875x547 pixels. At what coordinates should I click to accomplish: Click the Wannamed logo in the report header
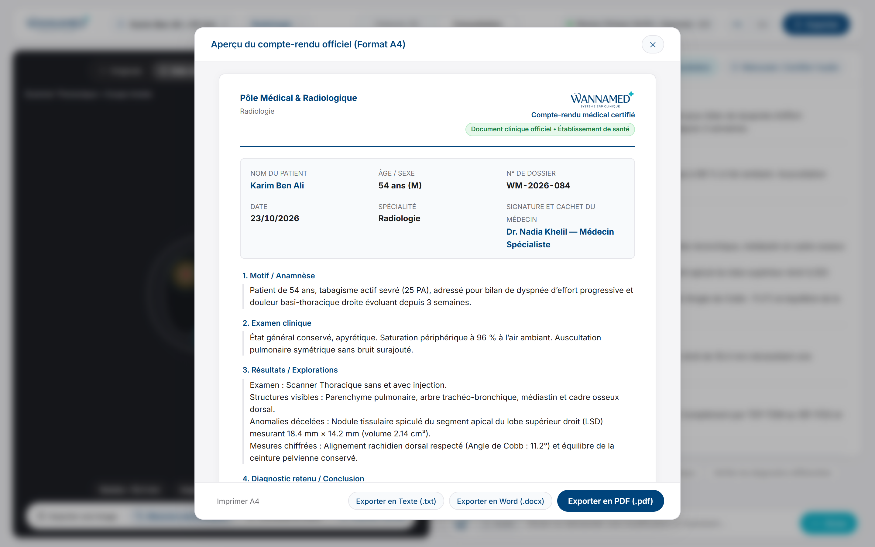pos(602,99)
